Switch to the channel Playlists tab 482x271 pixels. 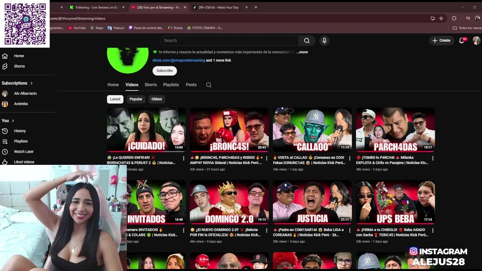point(171,85)
